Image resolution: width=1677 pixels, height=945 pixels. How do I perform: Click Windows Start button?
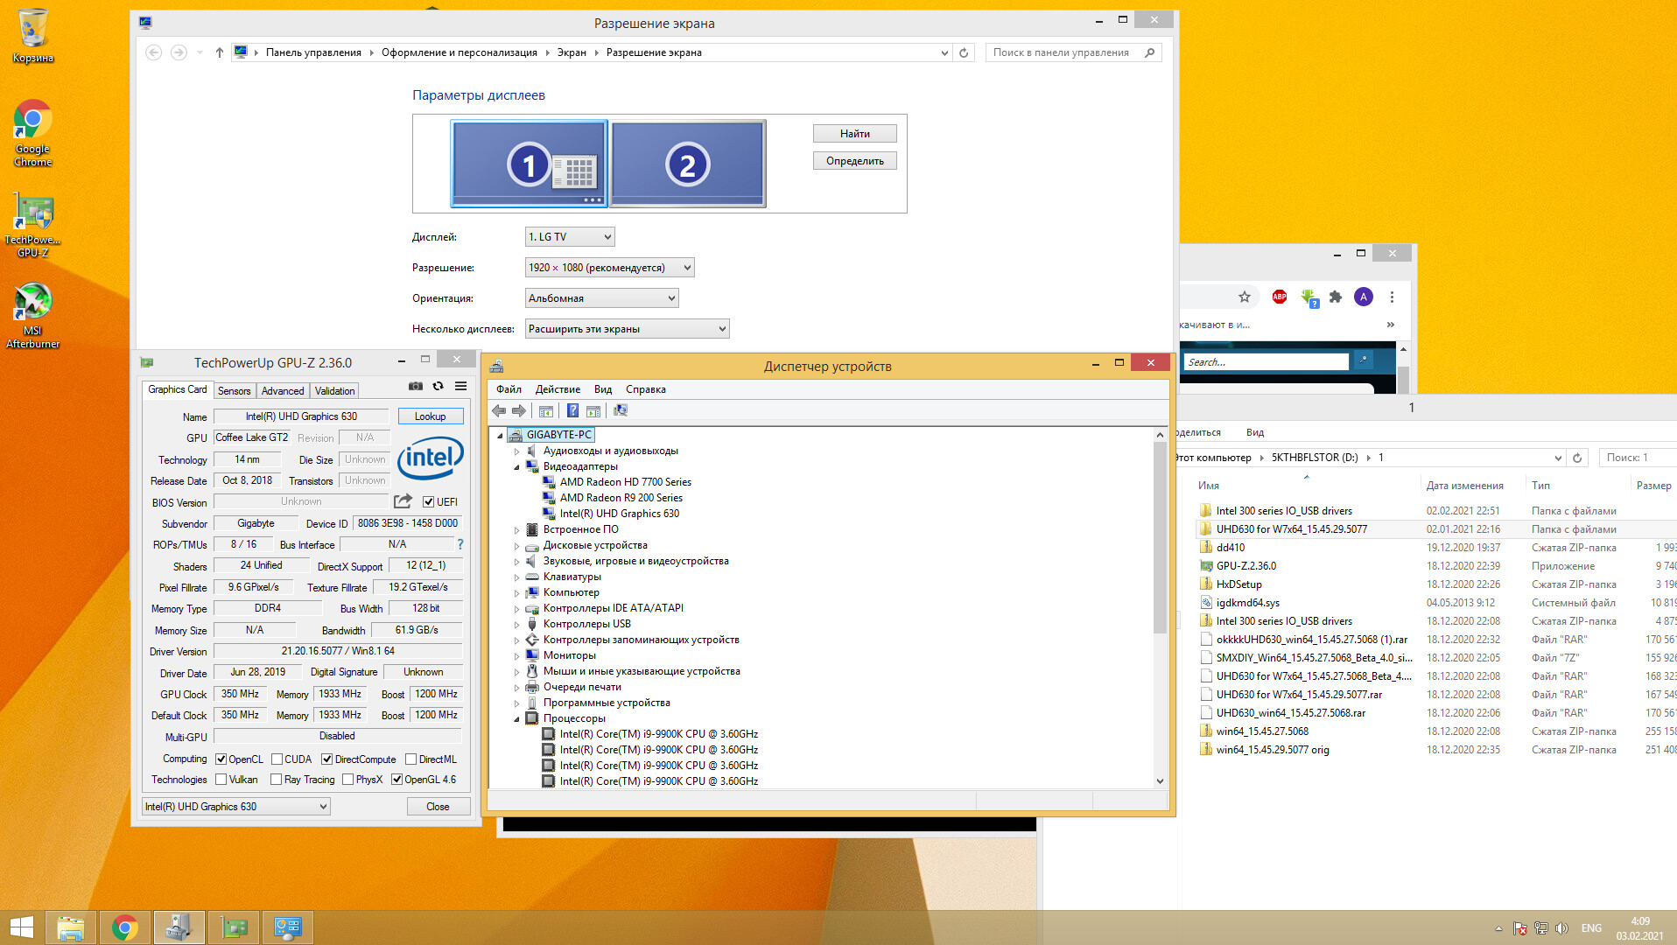(x=21, y=927)
